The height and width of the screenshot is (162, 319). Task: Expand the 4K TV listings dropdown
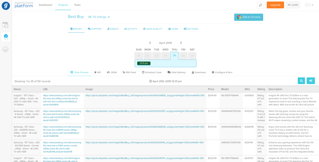[x=99, y=17]
